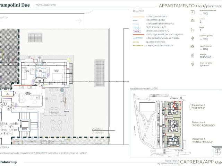Click the 'collettore idrico' legend label
The image size is (222, 166).
tap(155, 20)
